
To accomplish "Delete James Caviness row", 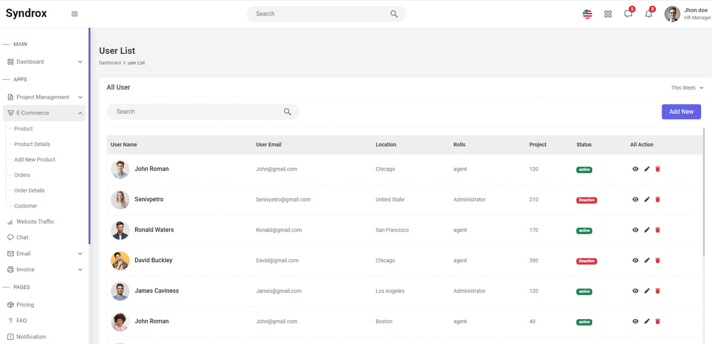I will tap(658, 291).
